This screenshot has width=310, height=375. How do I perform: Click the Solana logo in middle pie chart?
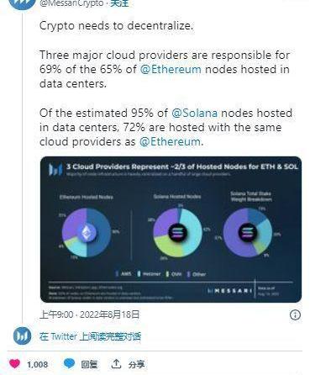tap(177, 232)
